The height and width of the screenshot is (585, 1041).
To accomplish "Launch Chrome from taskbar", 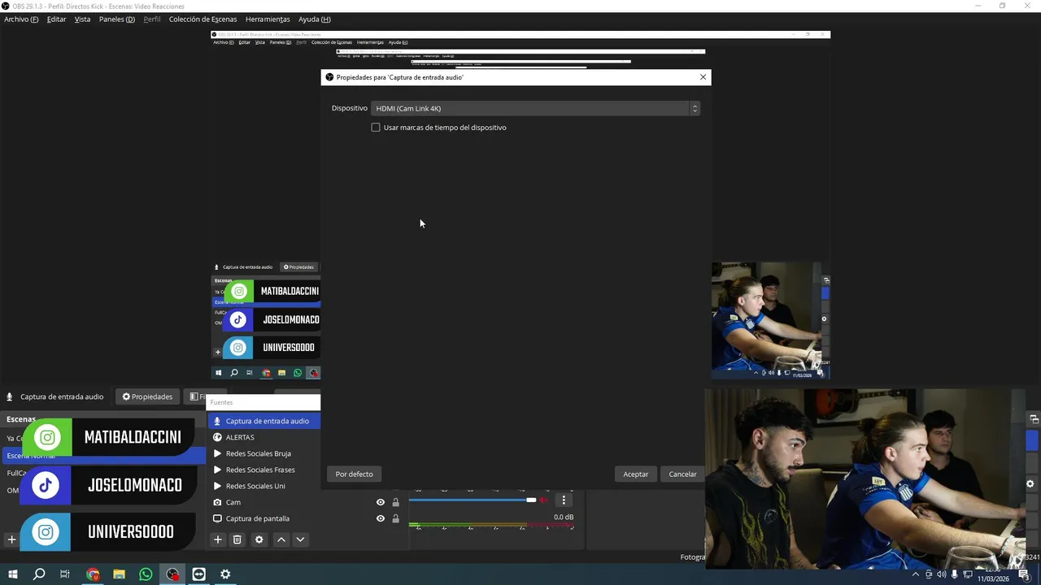I will [93, 574].
